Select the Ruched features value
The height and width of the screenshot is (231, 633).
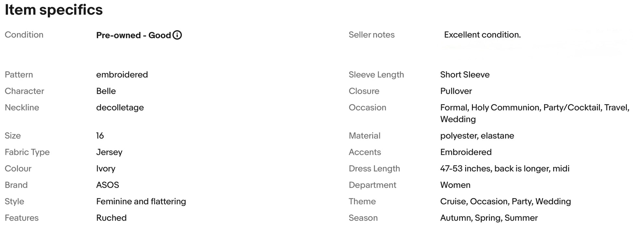tap(111, 218)
